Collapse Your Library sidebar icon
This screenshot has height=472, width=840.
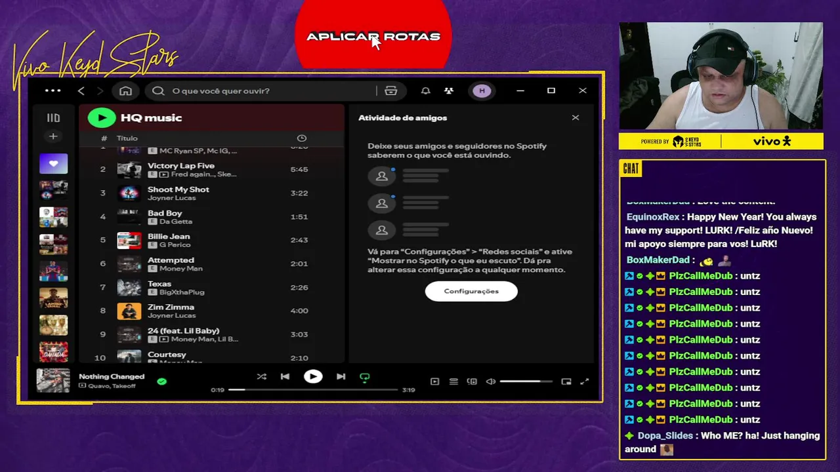[x=53, y=118]
